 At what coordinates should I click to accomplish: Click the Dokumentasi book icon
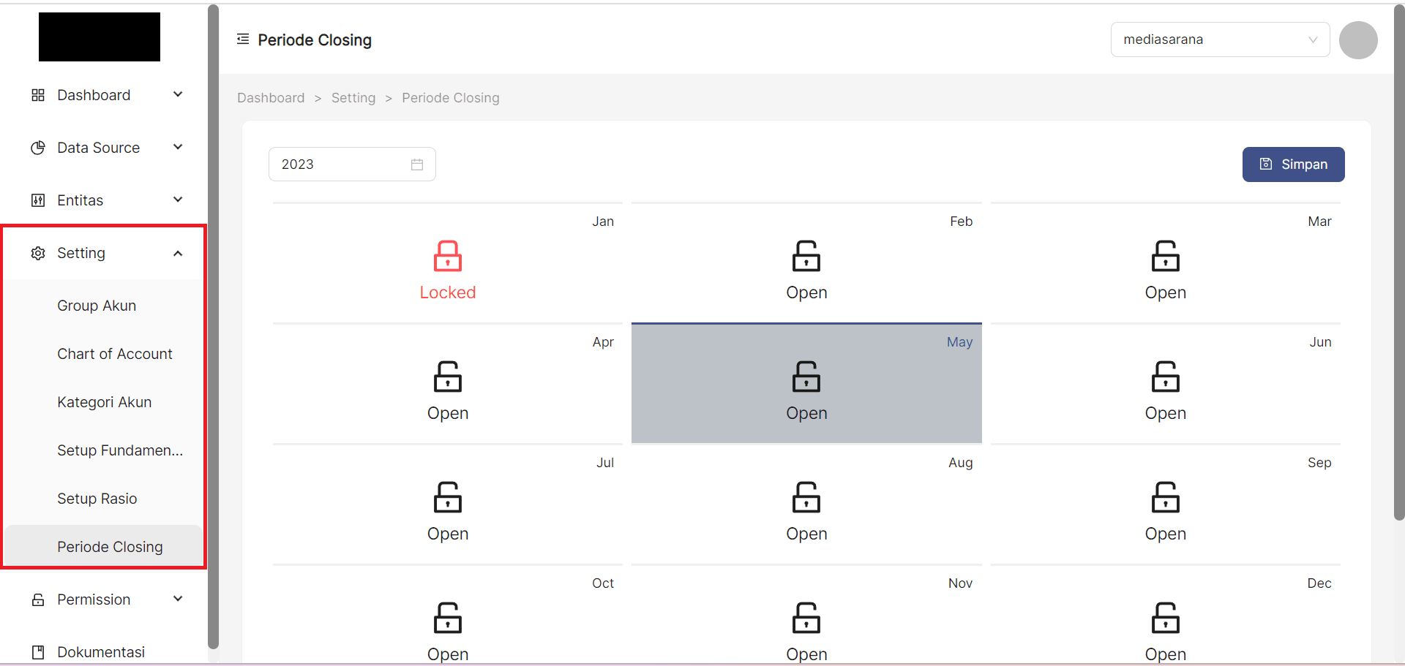(x=38, y=652)
